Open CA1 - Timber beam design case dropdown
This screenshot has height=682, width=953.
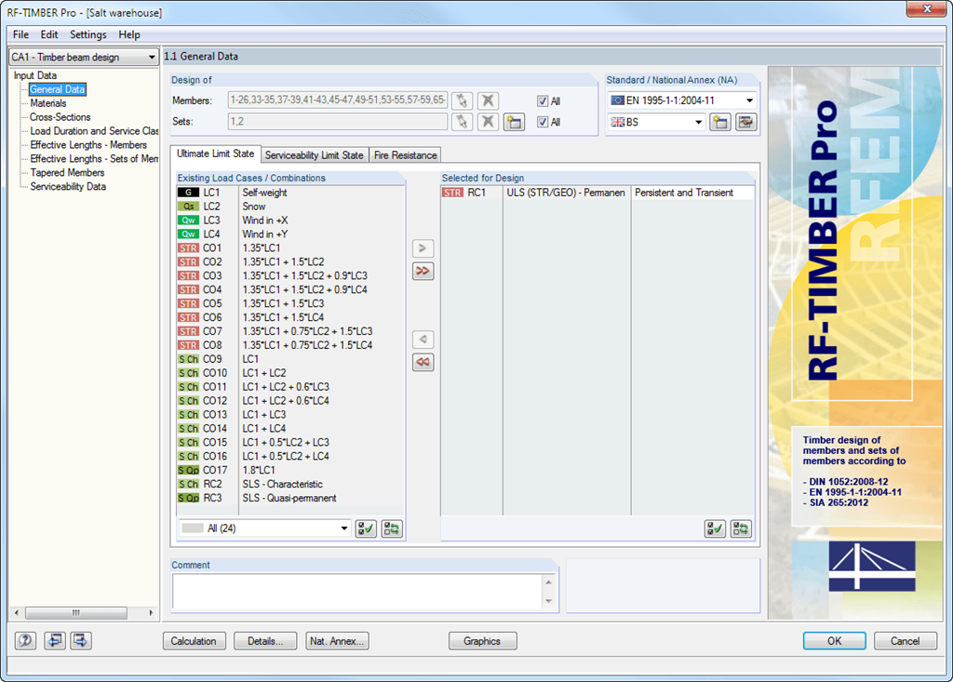(84, 57)
